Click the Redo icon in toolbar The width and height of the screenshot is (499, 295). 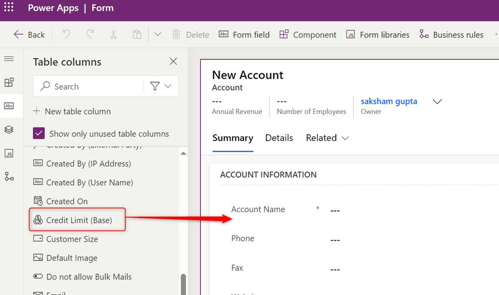point(90,35)
